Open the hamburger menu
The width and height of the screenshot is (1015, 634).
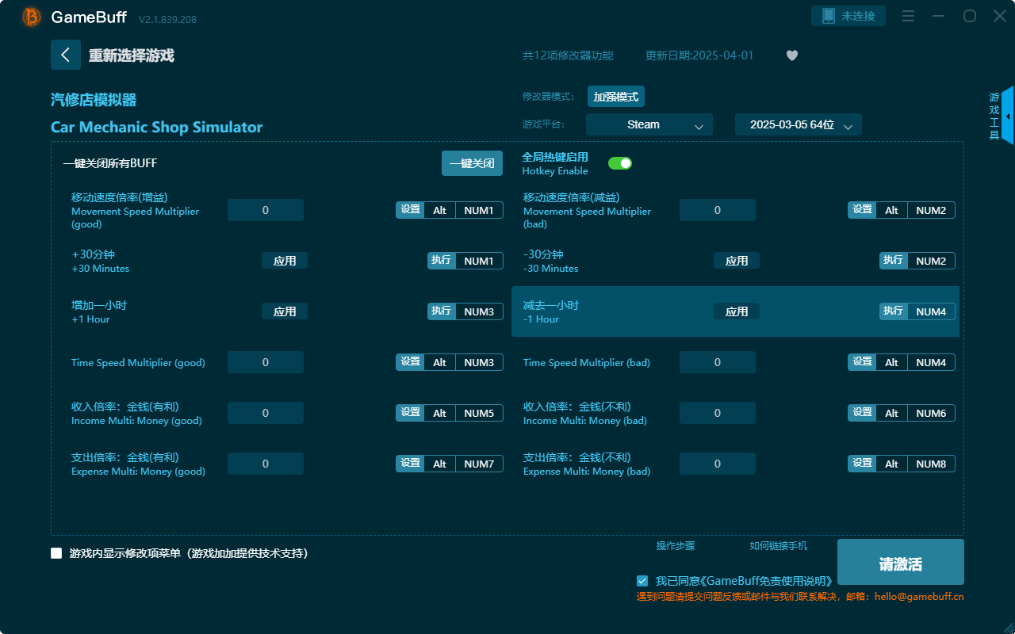tap(908, 16)
